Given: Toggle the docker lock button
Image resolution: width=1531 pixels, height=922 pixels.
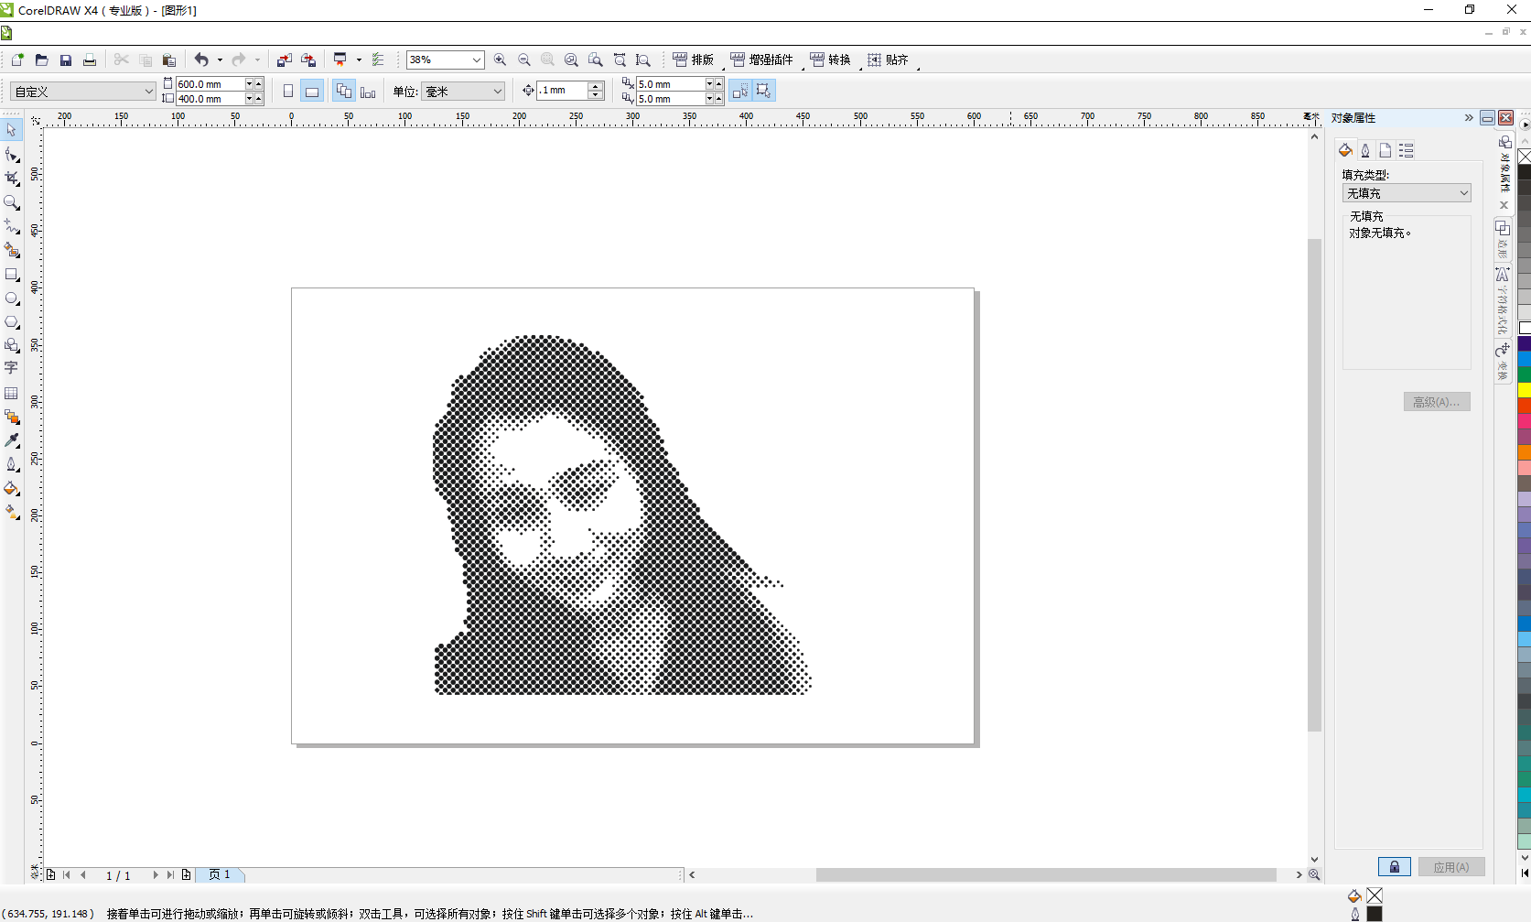Looking at the screenshot, I should pyautogui.click(x=1394, y=867).
